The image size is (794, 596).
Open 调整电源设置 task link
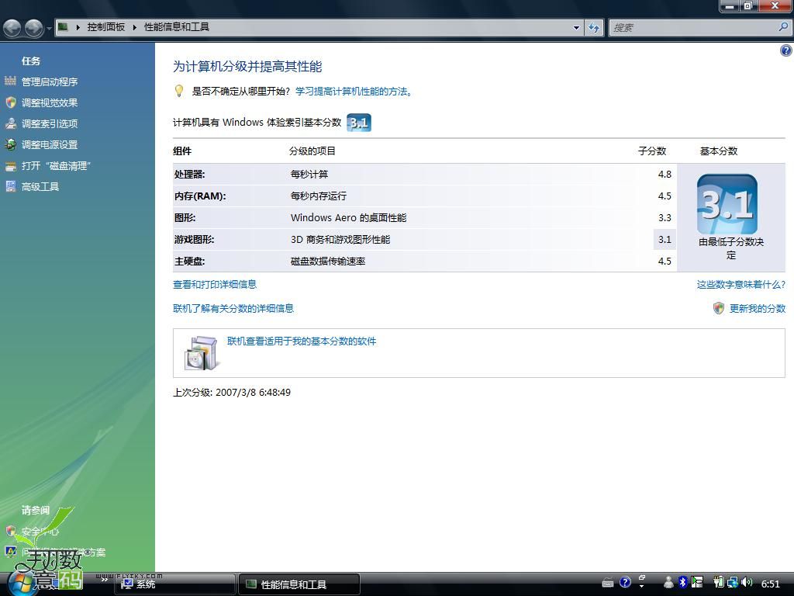tap(50, 145)
